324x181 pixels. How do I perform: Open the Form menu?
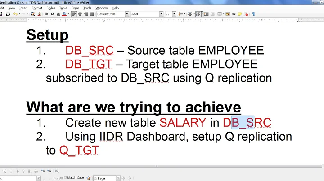click(x=75, y=8)
